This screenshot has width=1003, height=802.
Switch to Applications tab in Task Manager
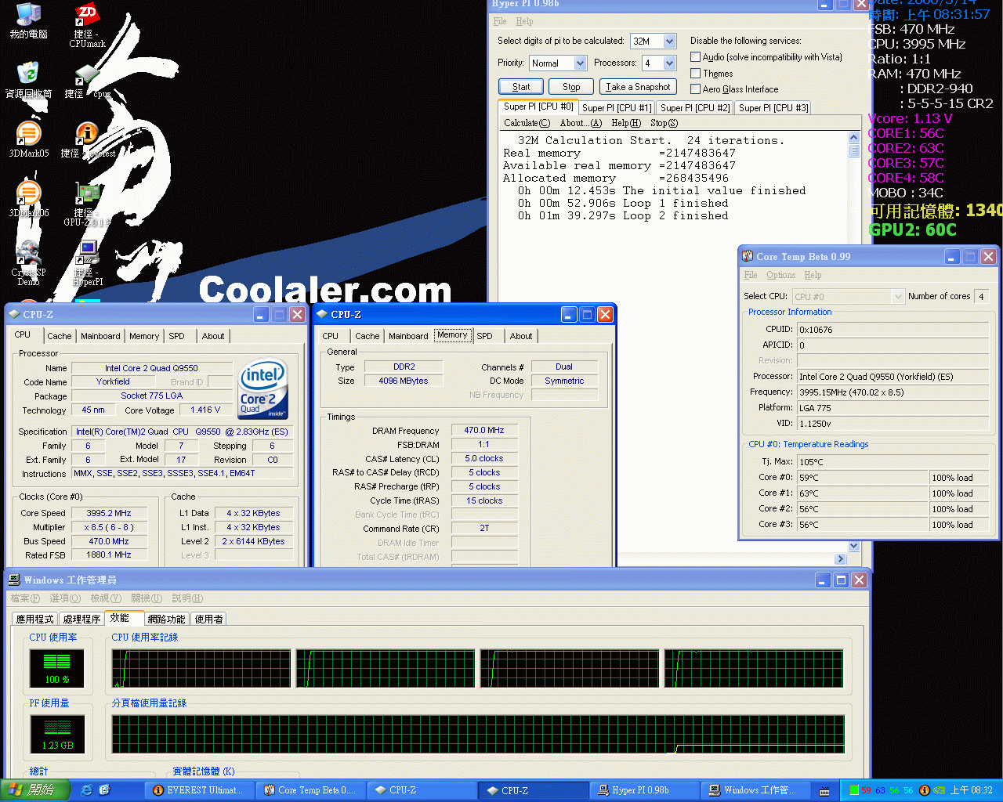35,619
